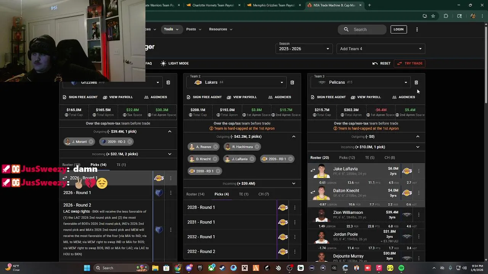Toggle LIGHT MODE theme

click(175, 63)
